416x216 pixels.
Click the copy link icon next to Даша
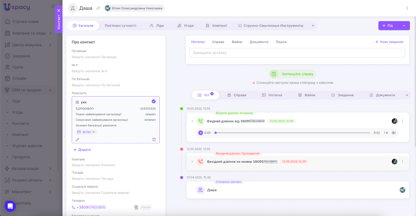[98, 8]
